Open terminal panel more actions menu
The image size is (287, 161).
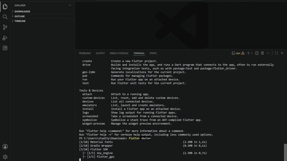coord(268,53)
